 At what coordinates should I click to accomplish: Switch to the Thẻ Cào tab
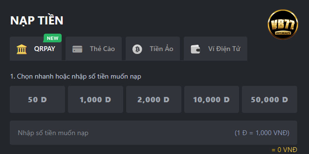point(93,49)
